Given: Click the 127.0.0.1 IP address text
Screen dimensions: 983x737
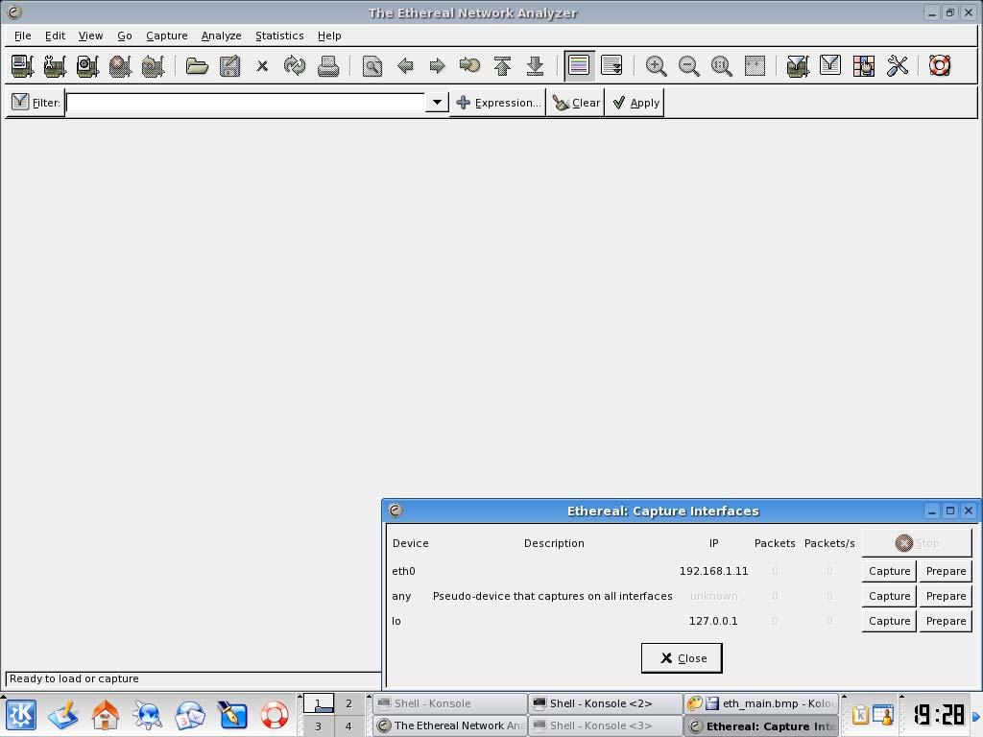Looking at the screenshot, I should pos(713,621).
